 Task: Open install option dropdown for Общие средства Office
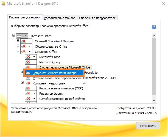pos(26,46)
